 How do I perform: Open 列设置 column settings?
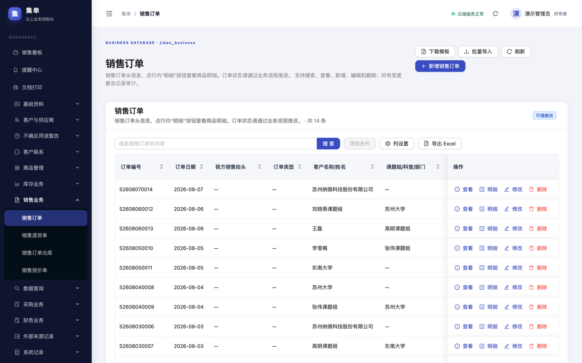pos(397,144)
